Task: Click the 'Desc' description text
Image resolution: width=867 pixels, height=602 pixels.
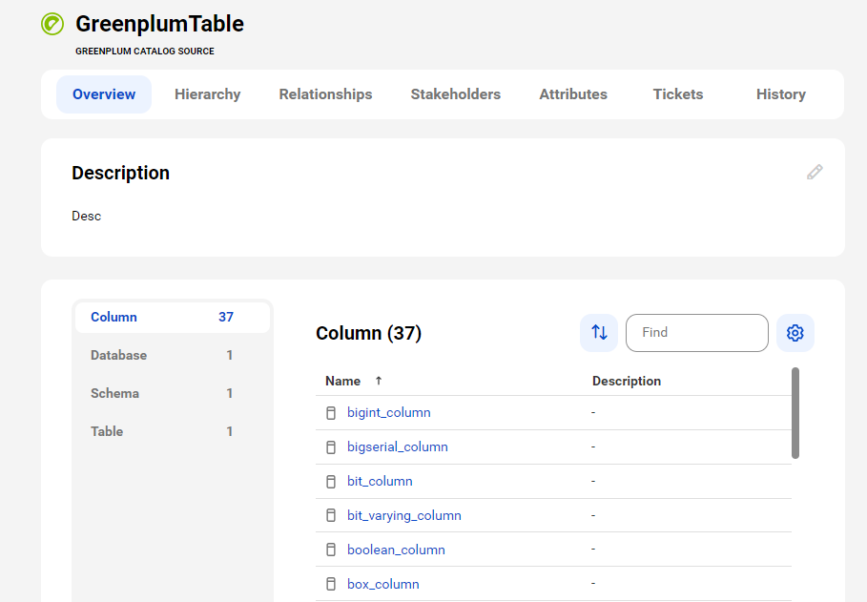Action: [86, 216]
